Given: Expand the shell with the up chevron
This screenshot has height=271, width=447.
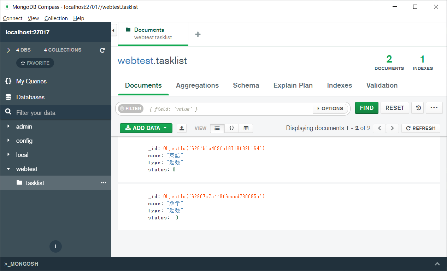Looking at the screenshot, I should pos(437,264).
